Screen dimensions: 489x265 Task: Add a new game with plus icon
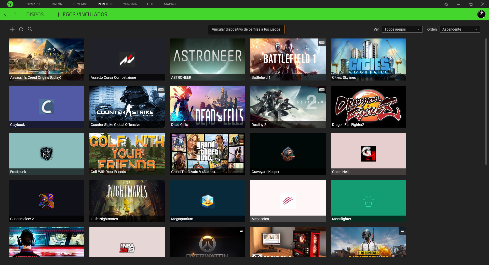[12, 29]
